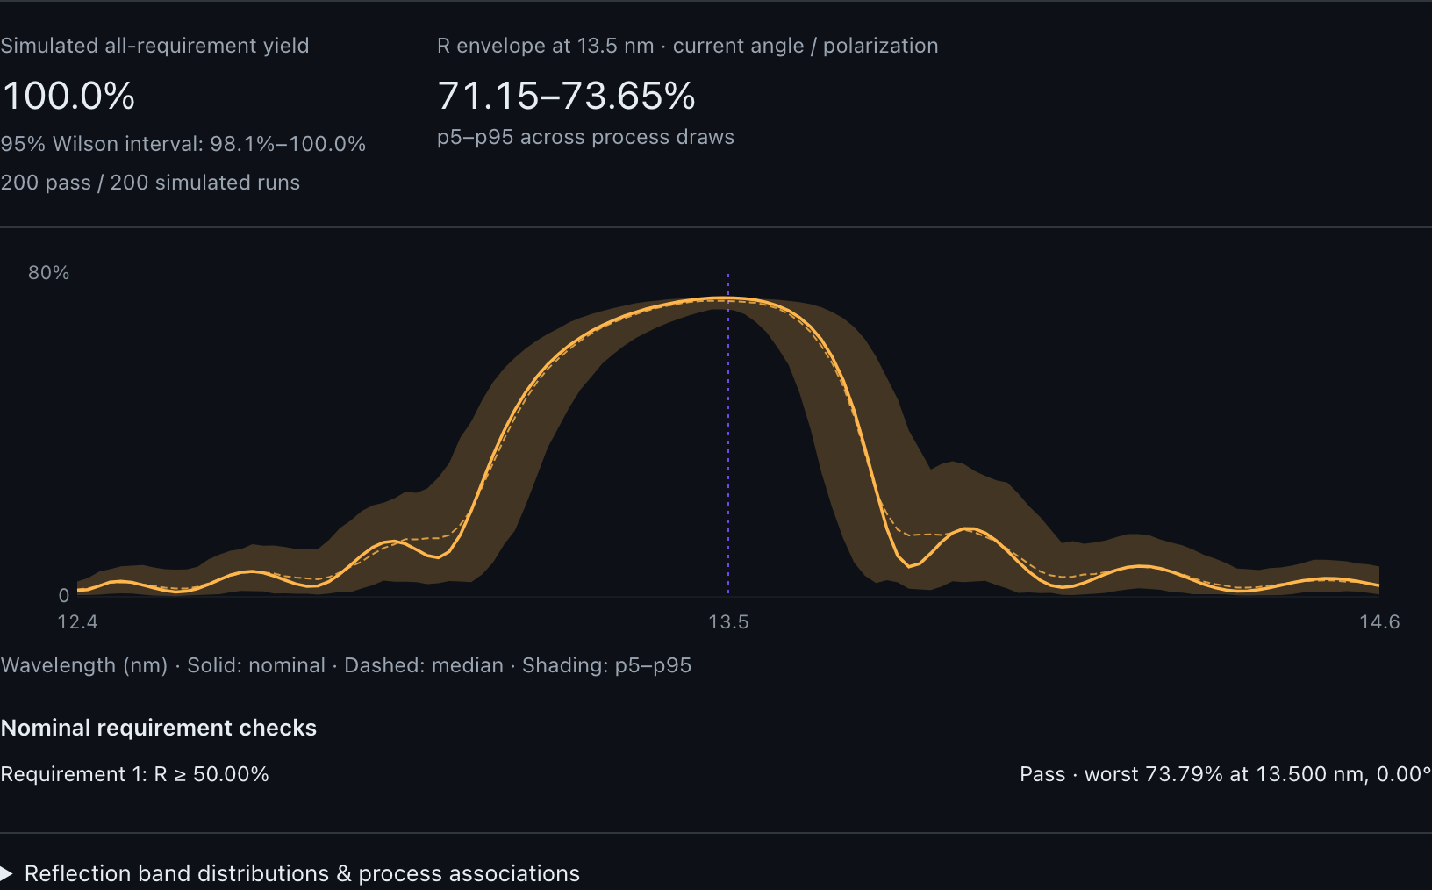Click the 12.4 wavelength axis label
The image size is (1432, 890).
click(x=77, y=622)
